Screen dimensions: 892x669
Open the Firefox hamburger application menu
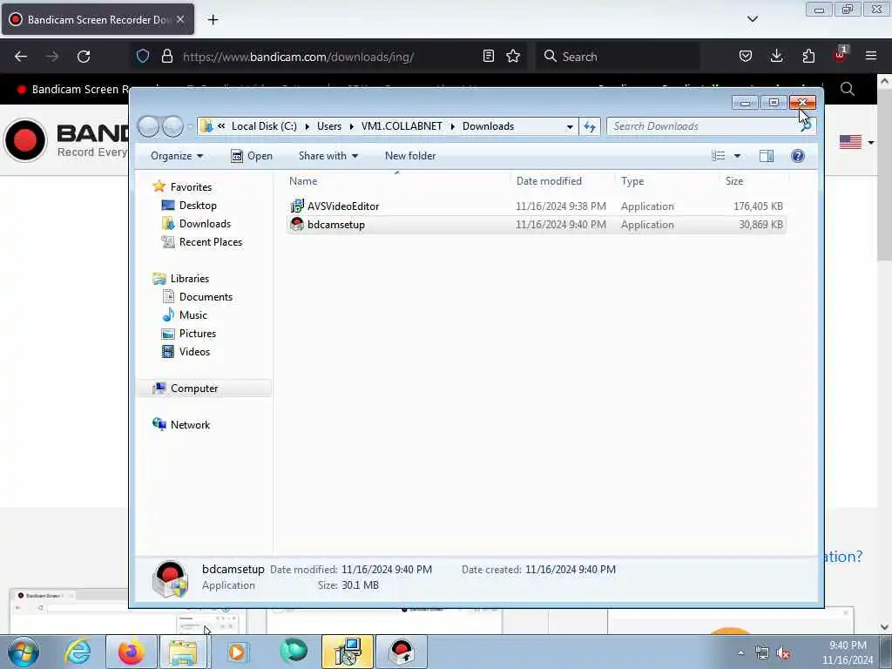(870, 56)
